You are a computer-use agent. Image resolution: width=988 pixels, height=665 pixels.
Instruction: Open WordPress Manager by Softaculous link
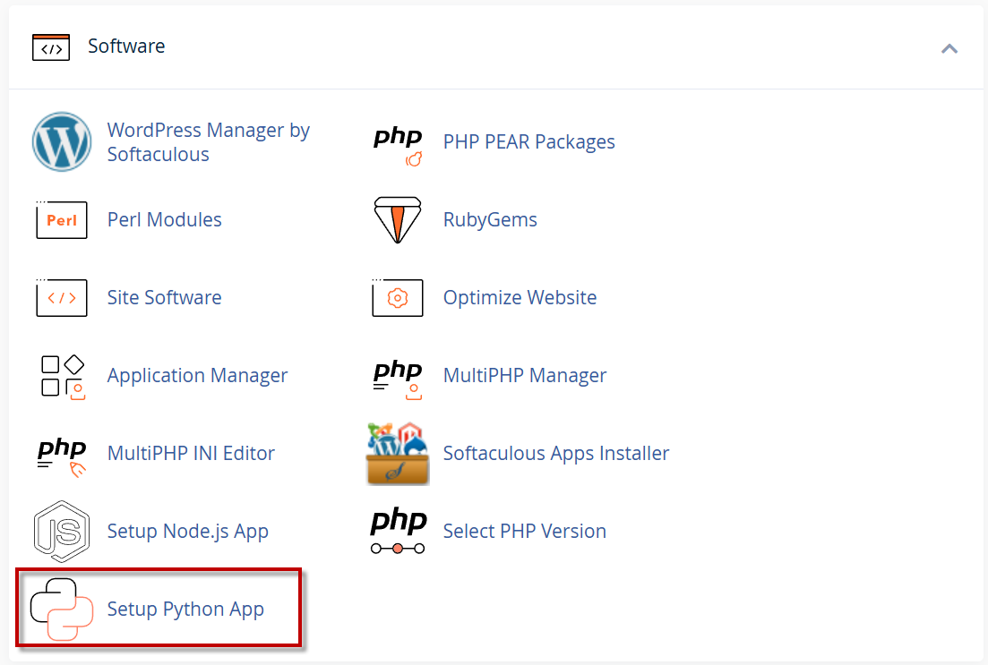coord(208,142)
